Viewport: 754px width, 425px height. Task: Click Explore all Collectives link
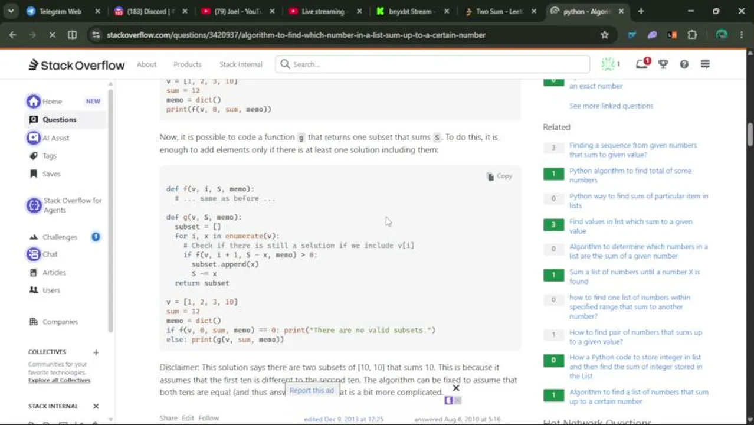tap(59, 381)
